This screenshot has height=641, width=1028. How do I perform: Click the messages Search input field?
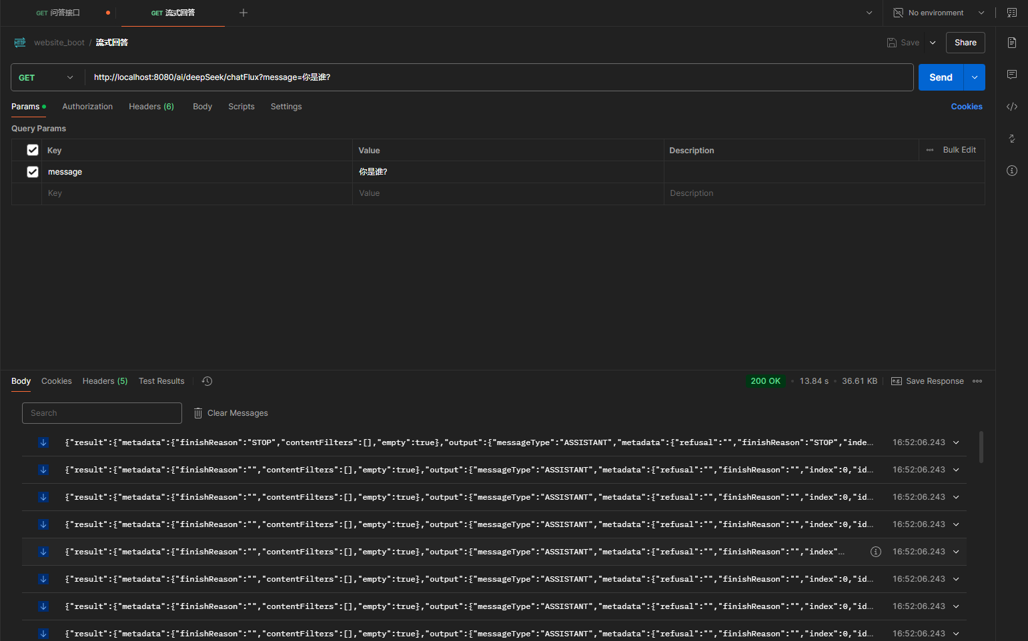pos(102,413)
